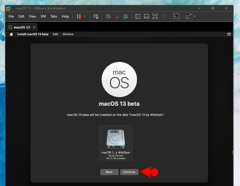
Task: Select the macOS 13 by WikiGain disk
Action: [x=116, y=143]
